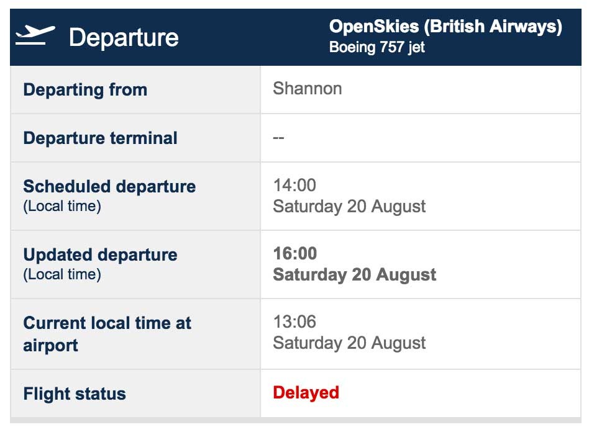Select the Departure header title
The image size is (589, 427).
pos(124,38)
